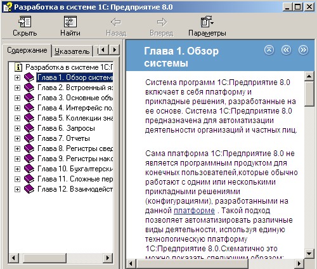Click the Назад arrow icon
This screenshot has height=269, width=317.
click(116, 22)
